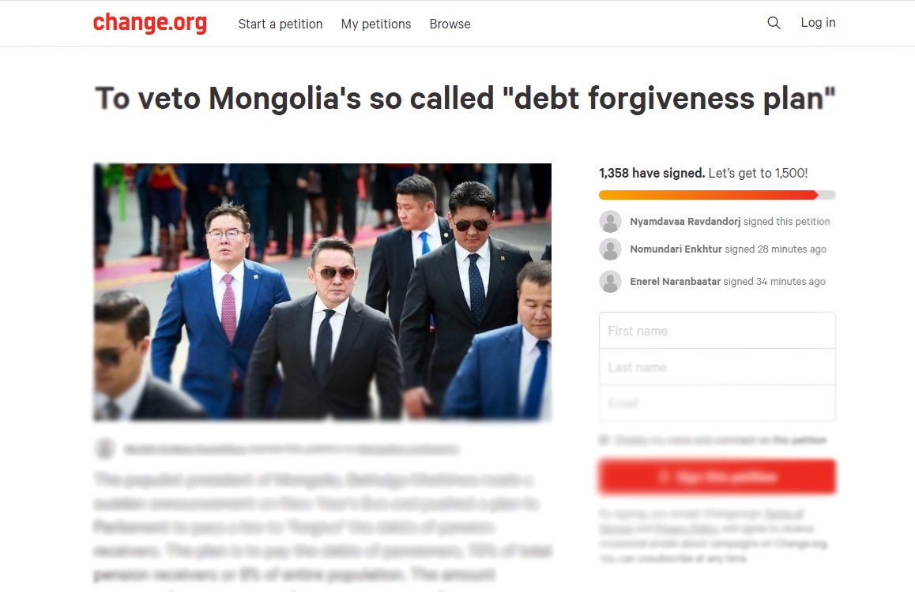This screenshot has height=592, width=915.
Task: Select Enerel Naranbaatar's avatar icon
Action: pyautogui.click(x=610, y=282)
